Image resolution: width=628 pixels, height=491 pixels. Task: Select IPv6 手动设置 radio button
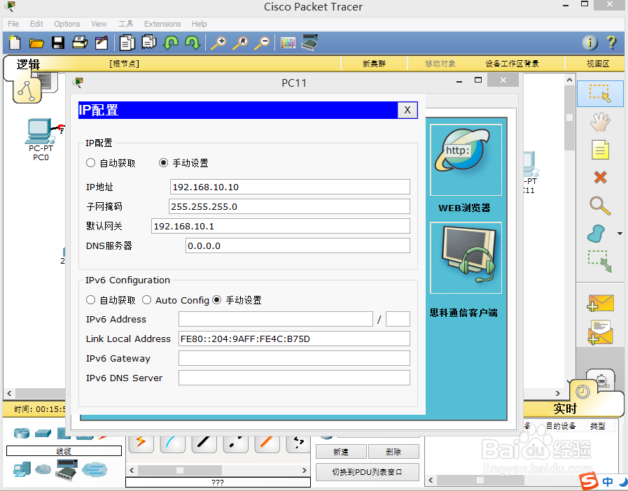216,300
